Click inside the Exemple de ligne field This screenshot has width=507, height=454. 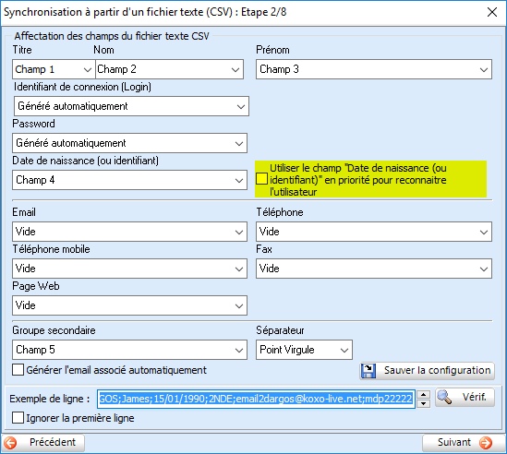pyautogui.click(x=256, y=399)
